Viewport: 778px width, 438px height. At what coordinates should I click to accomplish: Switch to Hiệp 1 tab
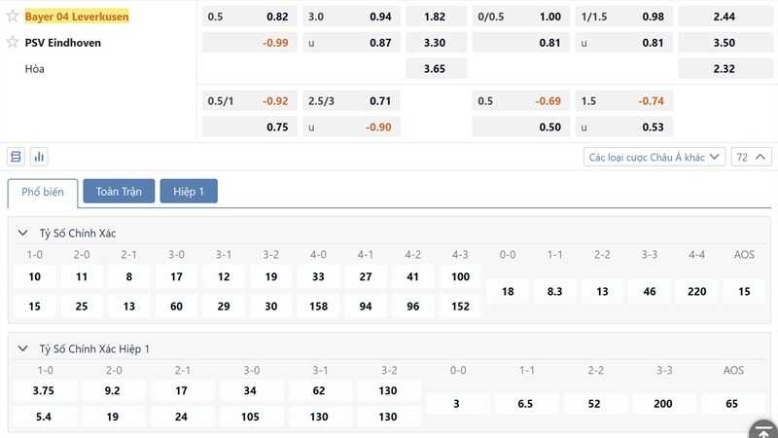tap(189, 191)
